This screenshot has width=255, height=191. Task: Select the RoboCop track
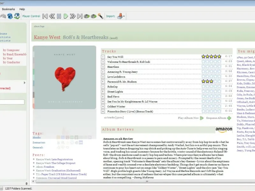pos(113,87)
